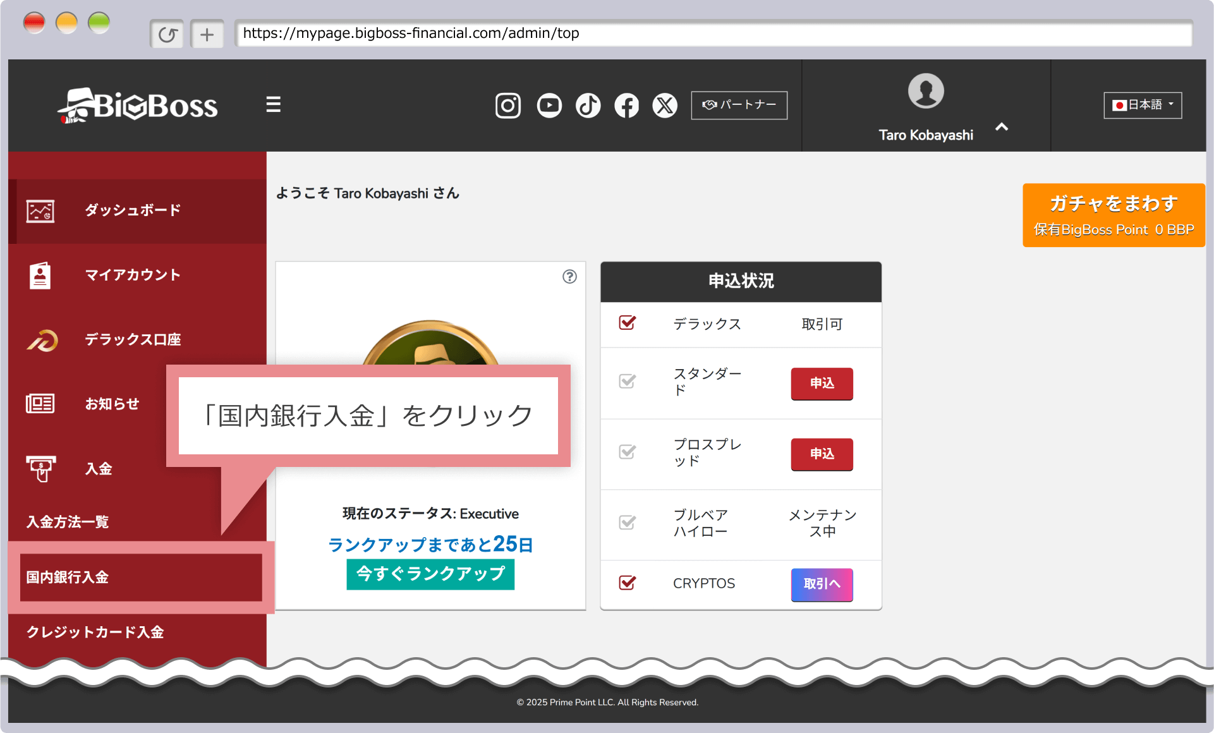Open the TikTok icon link

(588, 106)
